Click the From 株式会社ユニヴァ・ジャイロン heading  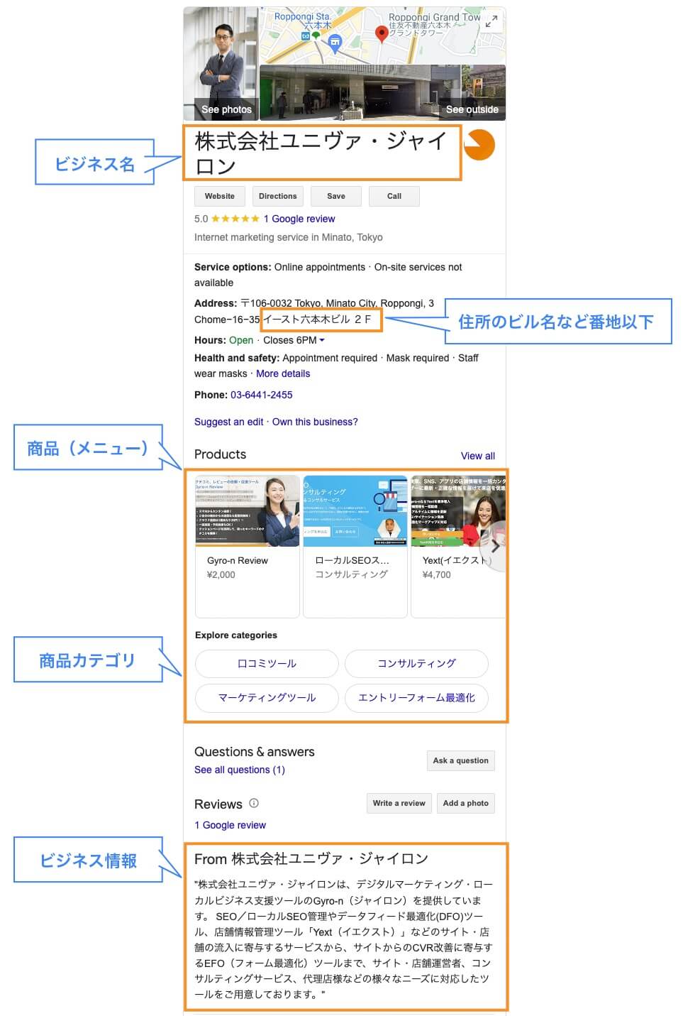[311, 859]
